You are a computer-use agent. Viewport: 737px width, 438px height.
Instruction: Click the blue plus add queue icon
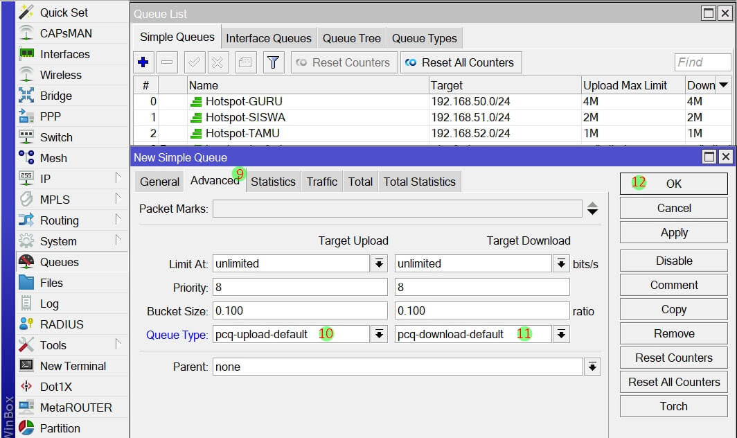click(x=143, y=62)
